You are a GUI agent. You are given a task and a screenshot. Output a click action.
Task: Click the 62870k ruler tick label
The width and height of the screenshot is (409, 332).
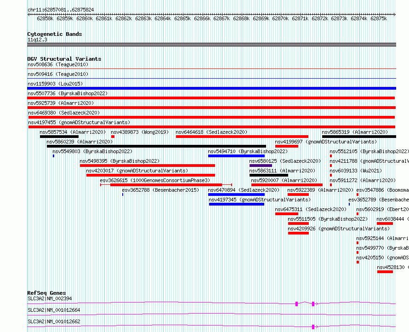pos(280,18)
